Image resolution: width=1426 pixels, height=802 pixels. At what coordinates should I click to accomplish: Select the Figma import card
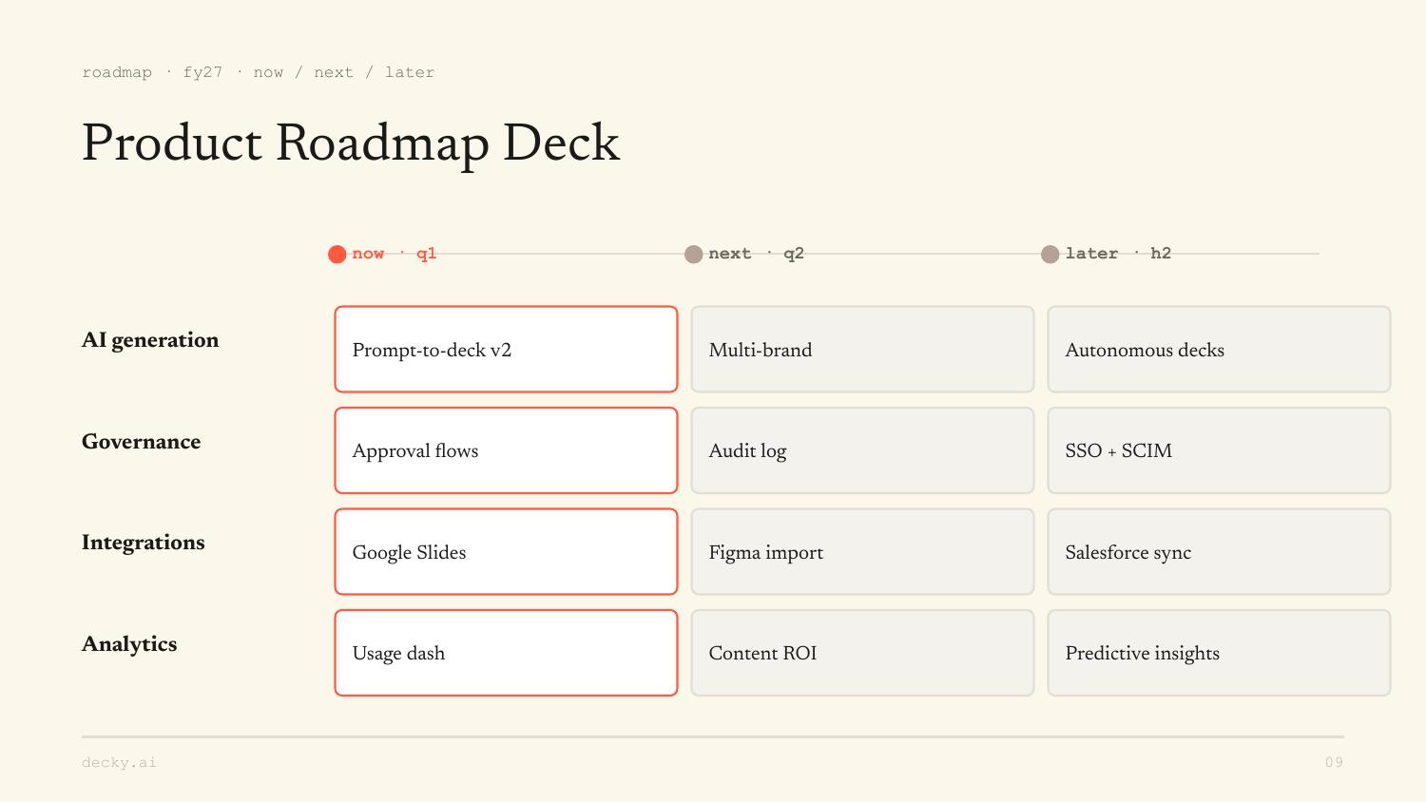862,551
